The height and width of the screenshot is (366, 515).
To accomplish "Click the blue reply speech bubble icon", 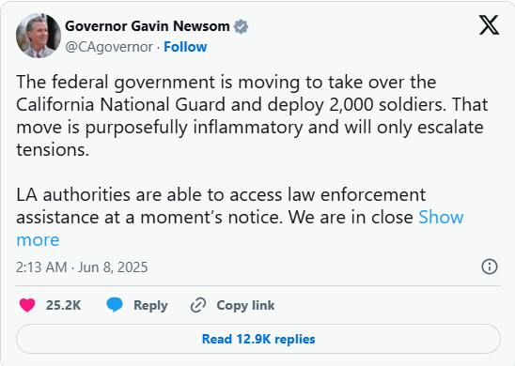I will 115,305.
